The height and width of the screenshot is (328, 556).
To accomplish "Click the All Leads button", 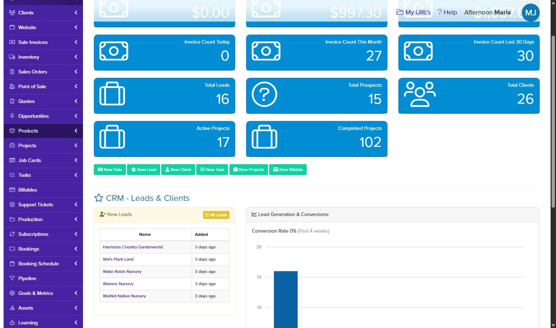I will [x=216, y=215].
